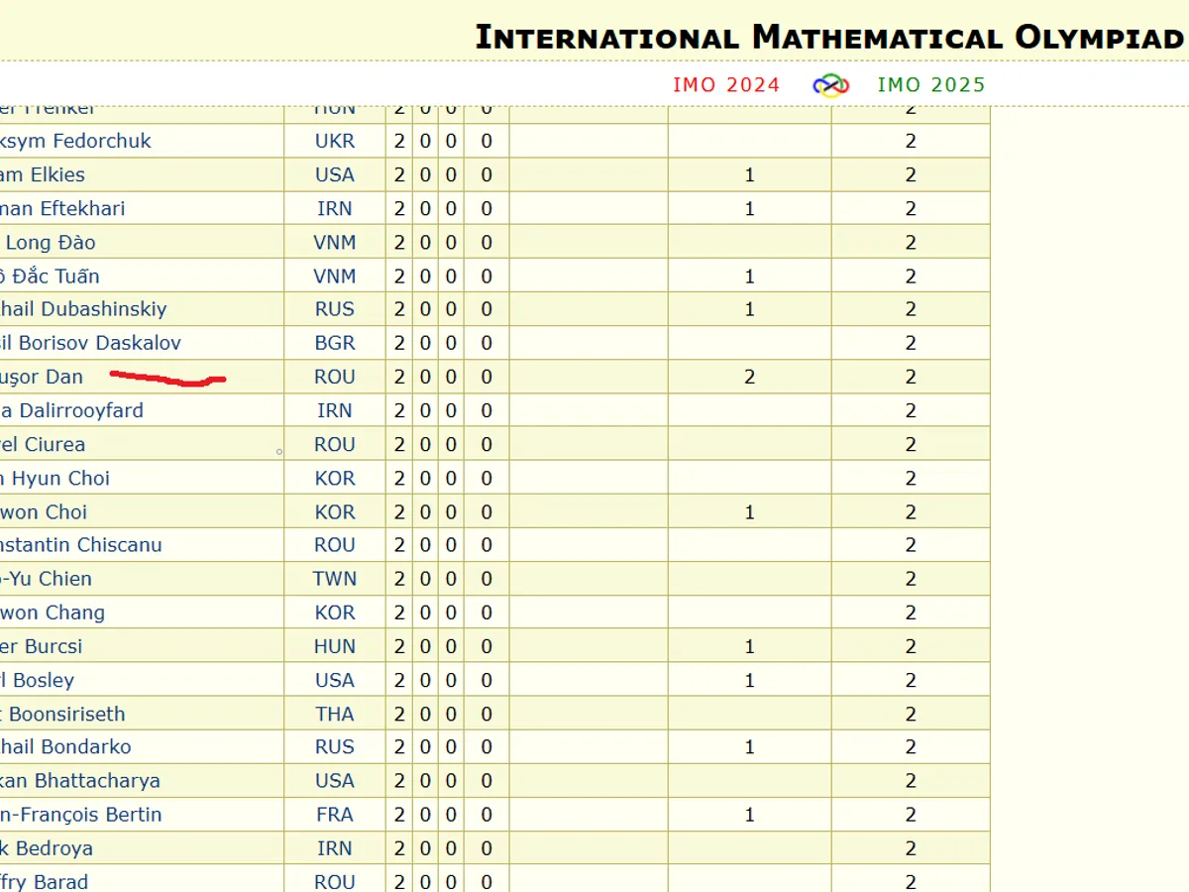
Task: Open the BGR country code link
Action: pyautogui.click(x=334, y=343)
